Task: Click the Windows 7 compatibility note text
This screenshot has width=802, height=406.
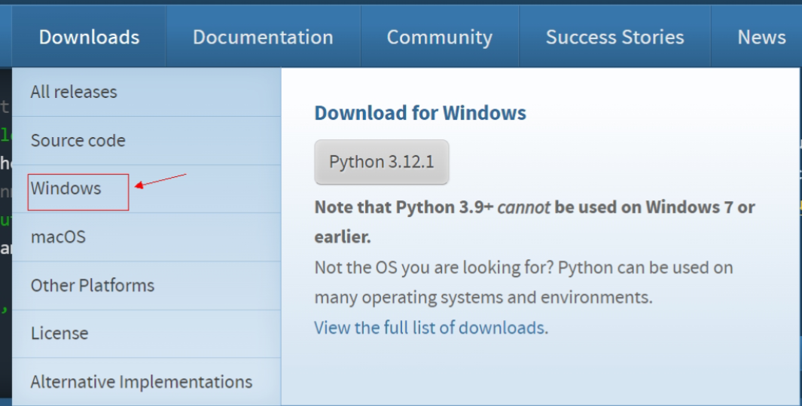Action: [x=535, y=222]
